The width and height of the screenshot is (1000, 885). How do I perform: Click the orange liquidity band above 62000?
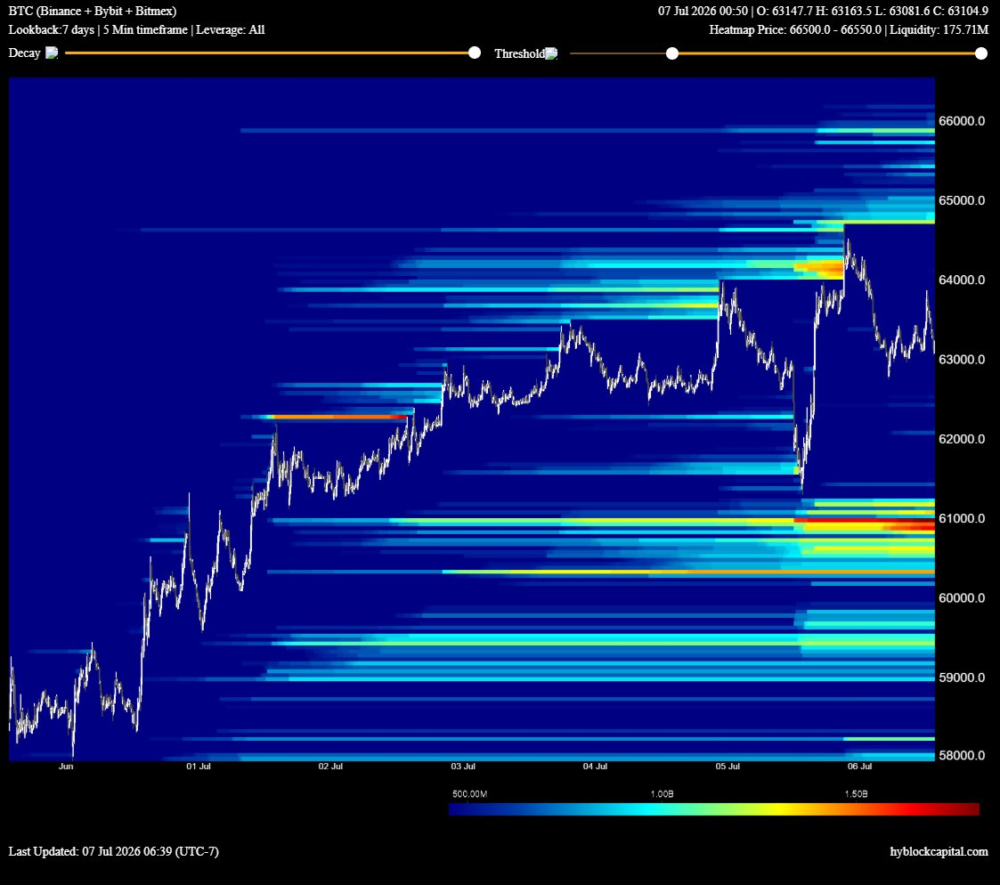(340, 417)
